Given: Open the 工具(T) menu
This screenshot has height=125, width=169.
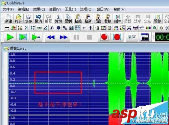Looking at the screenshot, I should (x=70, y=9).
